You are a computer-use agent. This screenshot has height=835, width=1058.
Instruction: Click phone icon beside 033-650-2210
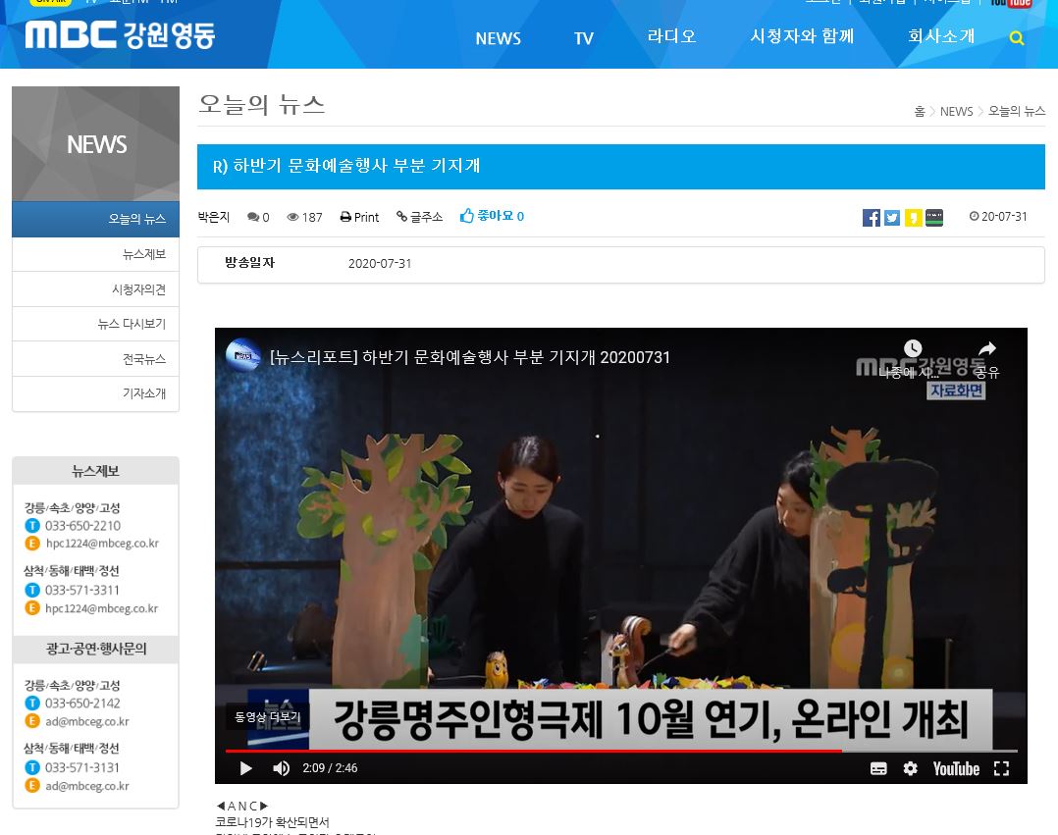pos(32,525)
